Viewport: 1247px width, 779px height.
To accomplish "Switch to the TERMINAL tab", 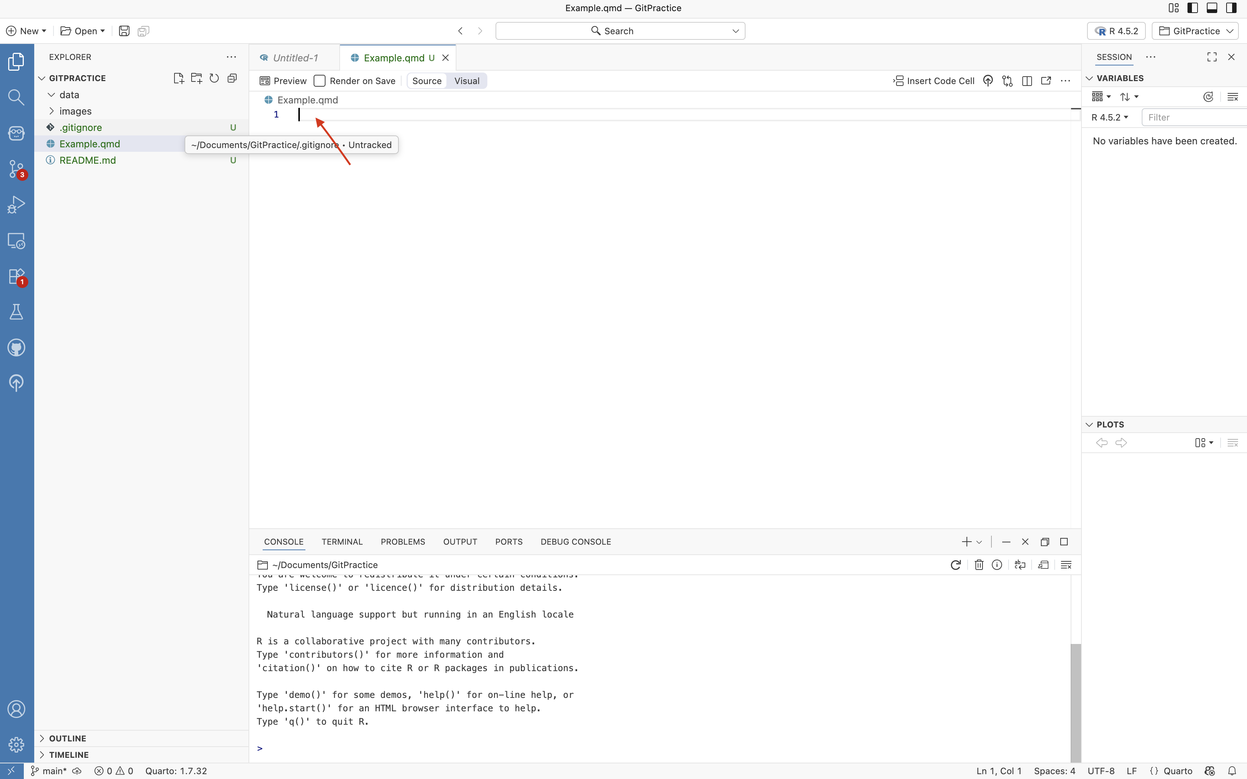I will [x=342, y=542].
